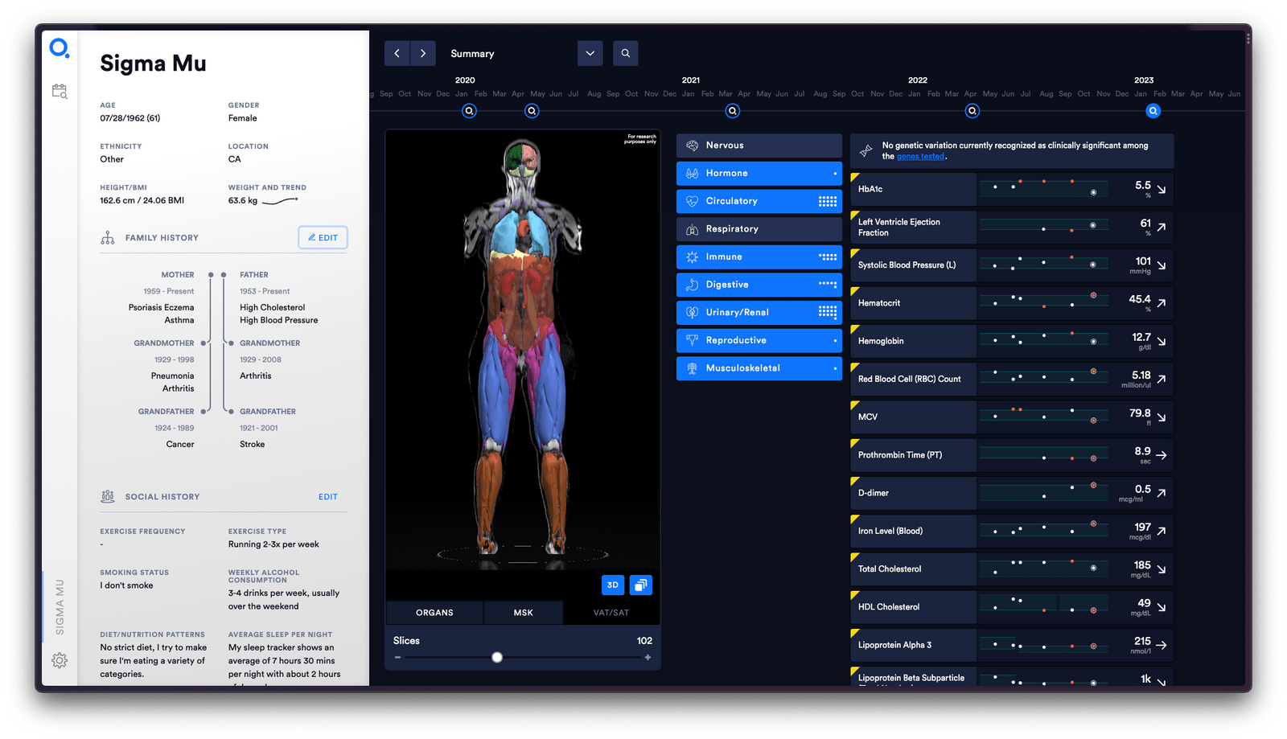This screenshot has width=1287, height=739.
Task: Open the genes tested link
Action: 919,156
